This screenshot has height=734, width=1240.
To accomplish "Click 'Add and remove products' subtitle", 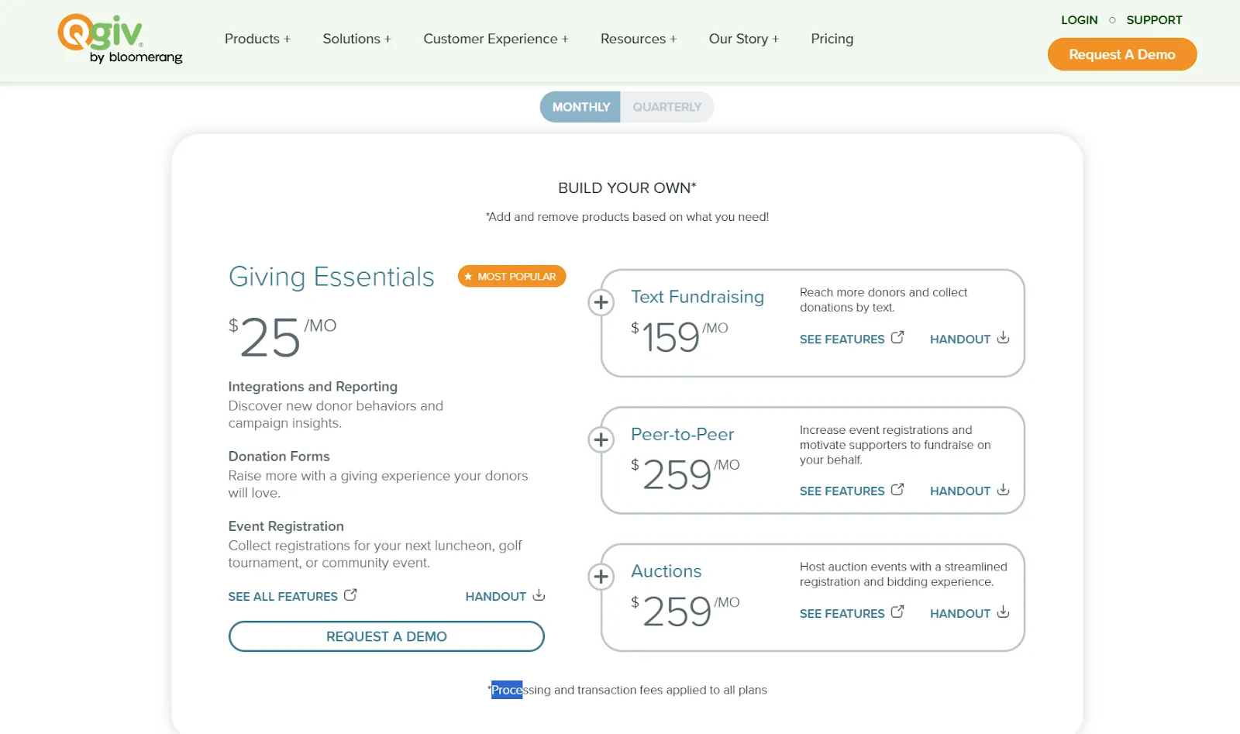I will click(627, 217).
